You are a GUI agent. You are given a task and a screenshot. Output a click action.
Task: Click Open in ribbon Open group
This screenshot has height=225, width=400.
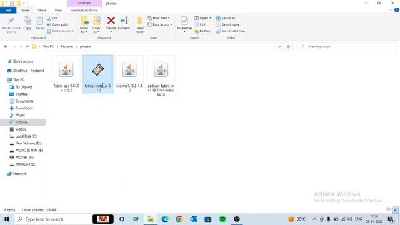tap(202, 18)
